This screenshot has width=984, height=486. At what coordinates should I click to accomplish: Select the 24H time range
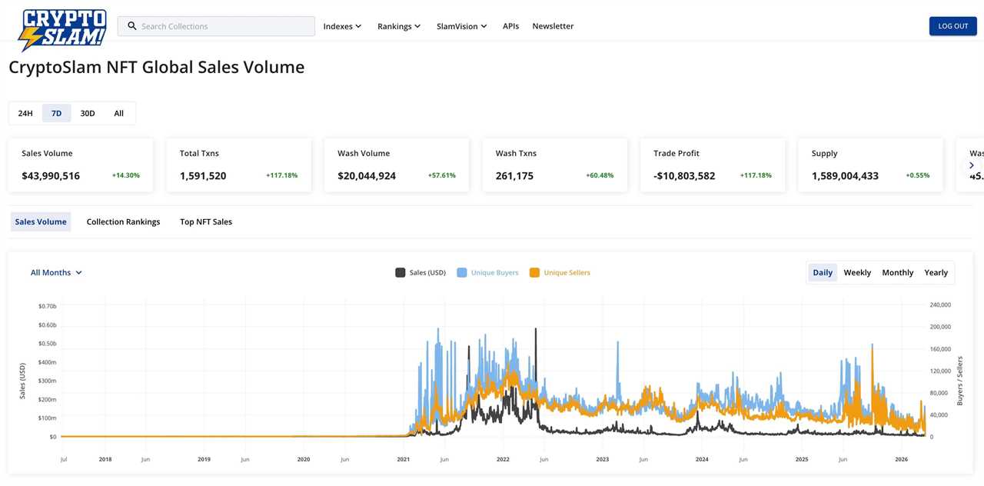point(25,113)
